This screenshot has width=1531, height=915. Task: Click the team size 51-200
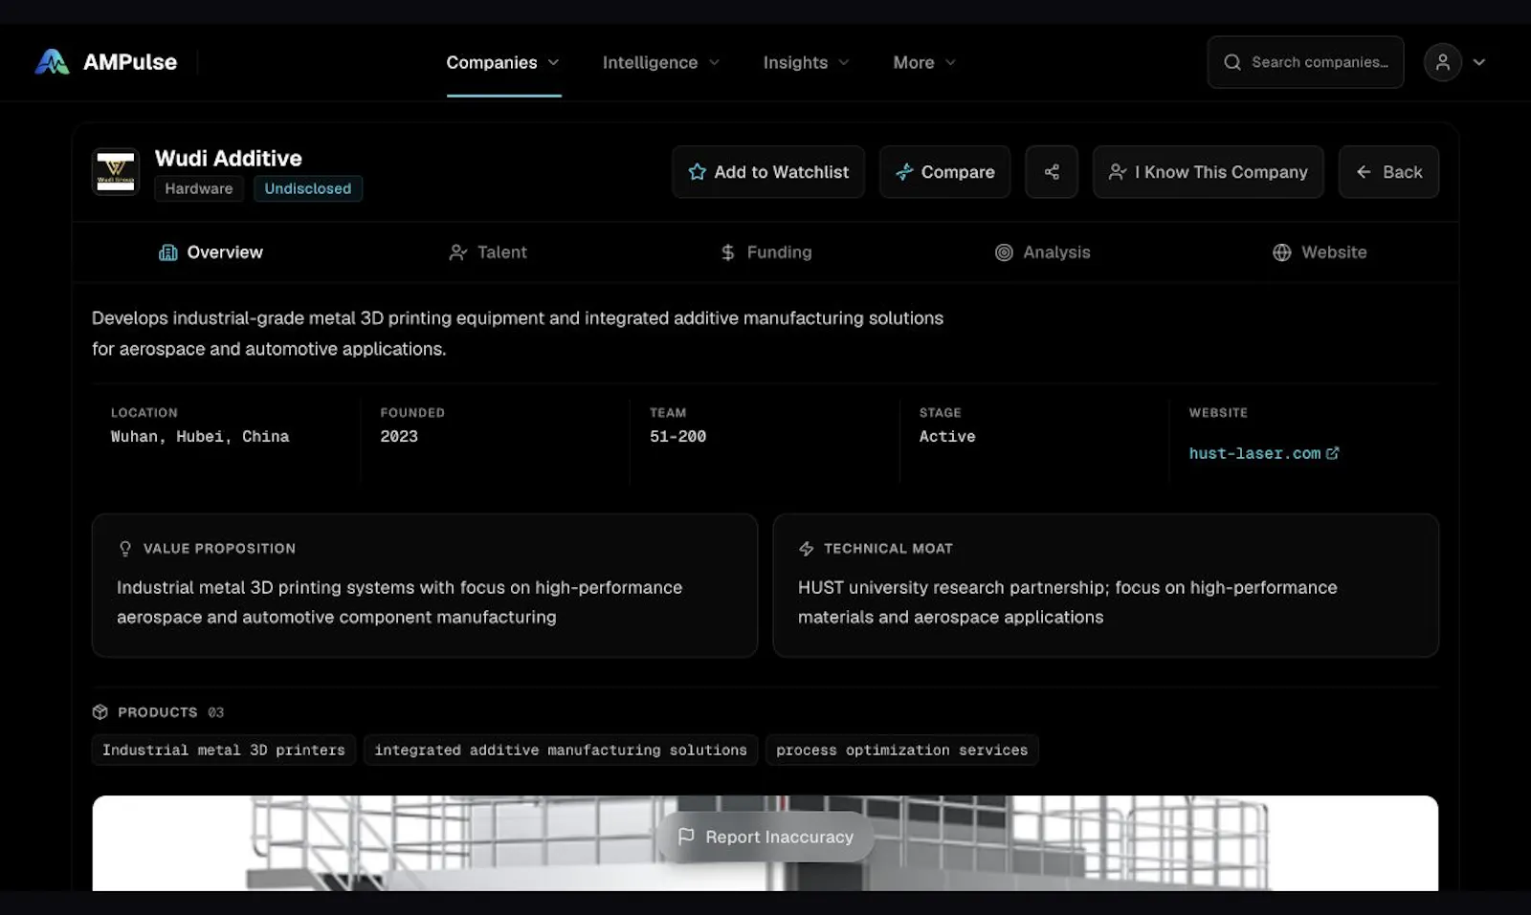coord(678,436)
